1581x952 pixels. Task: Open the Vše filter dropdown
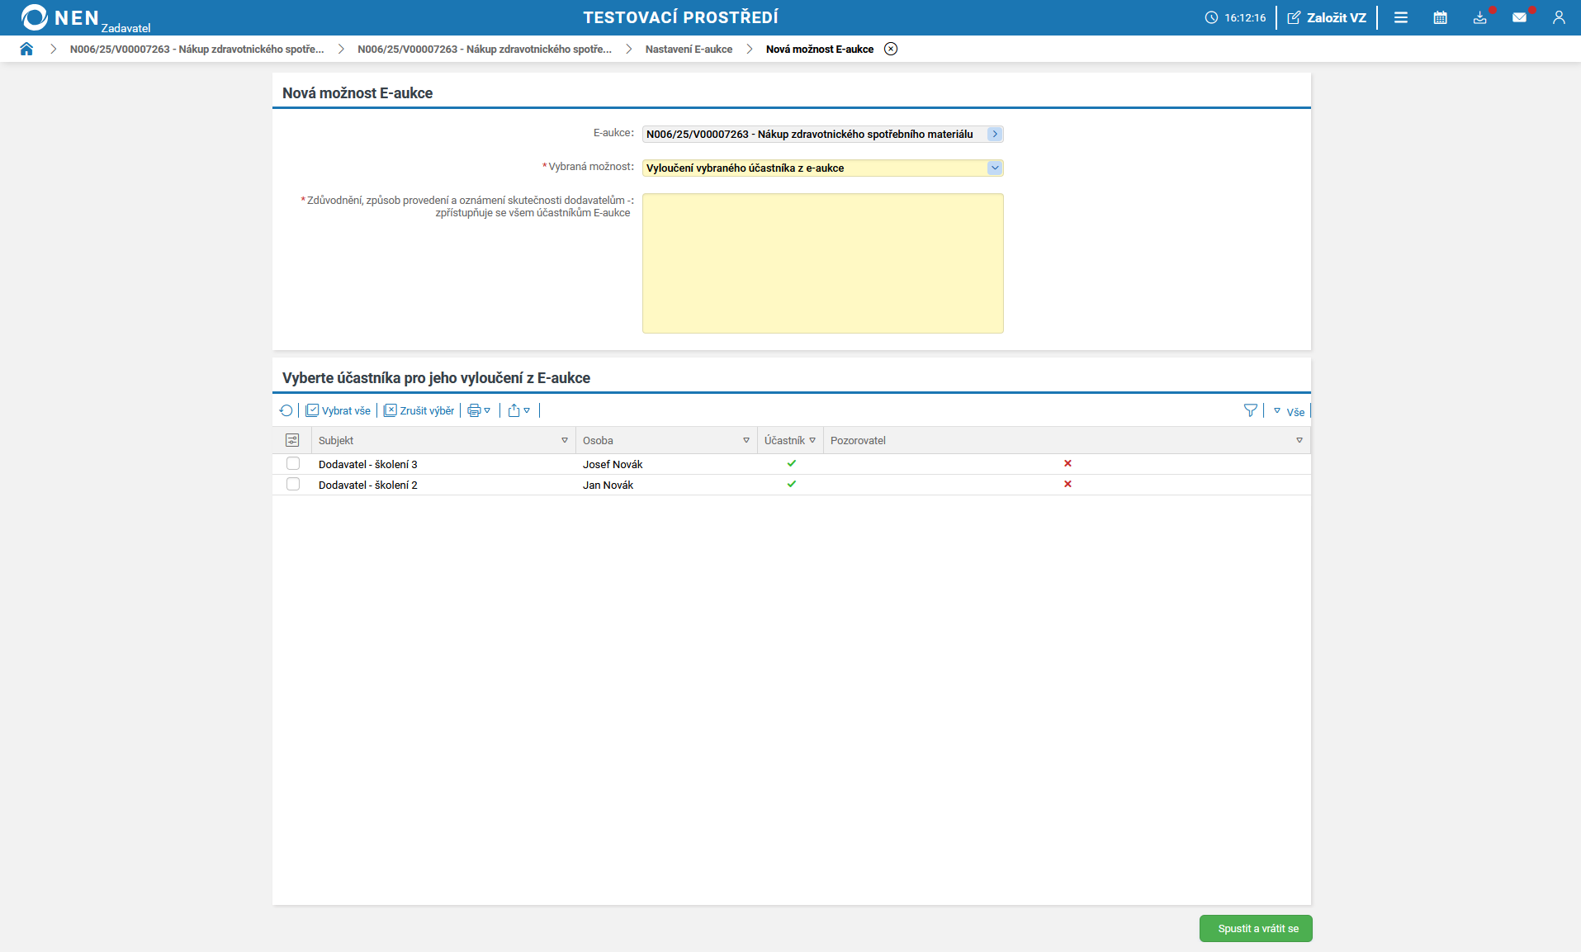click(1289, 411)
